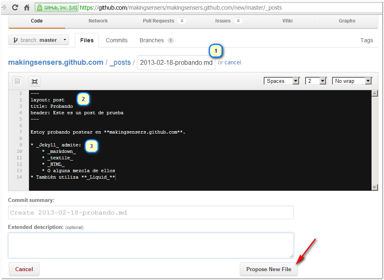
Task: Click the '* _HTML_' list line
Action: 53,164
